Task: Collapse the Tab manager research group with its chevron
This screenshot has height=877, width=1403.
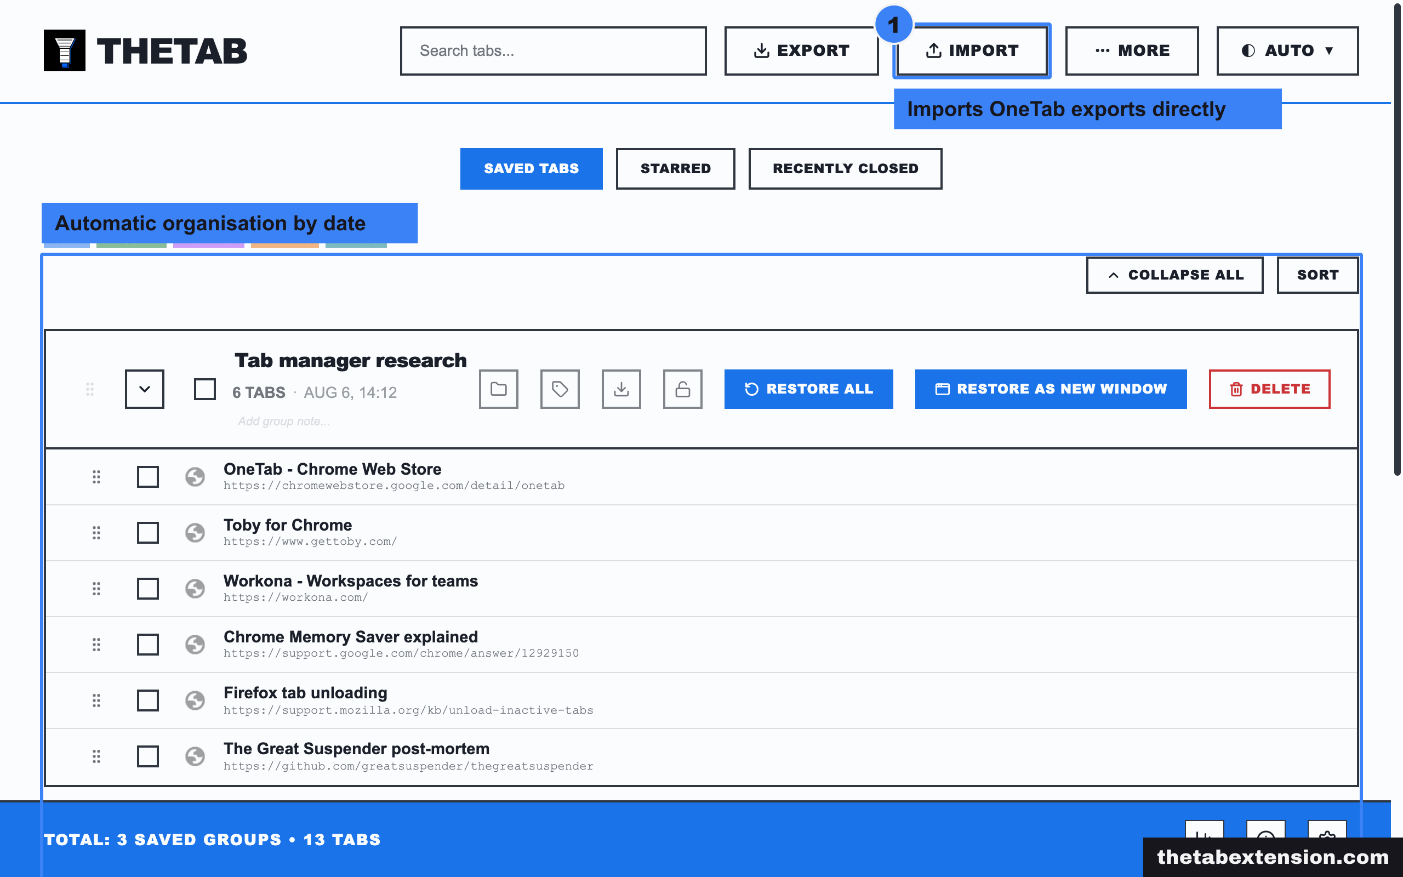Action: (x=144, y=389)
